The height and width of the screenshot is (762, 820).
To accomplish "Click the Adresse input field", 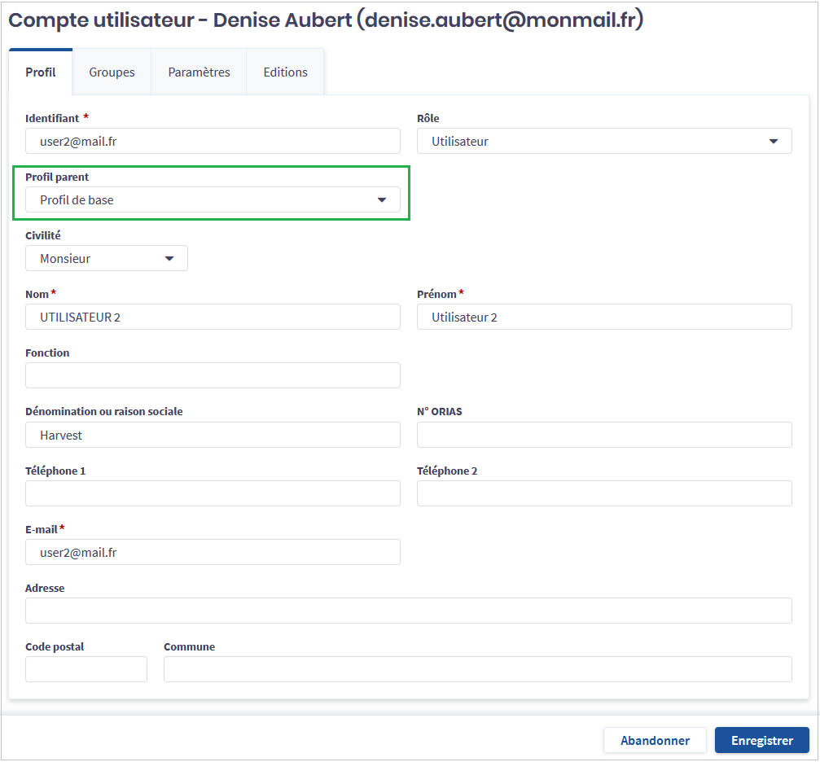I will pos(408,611).
